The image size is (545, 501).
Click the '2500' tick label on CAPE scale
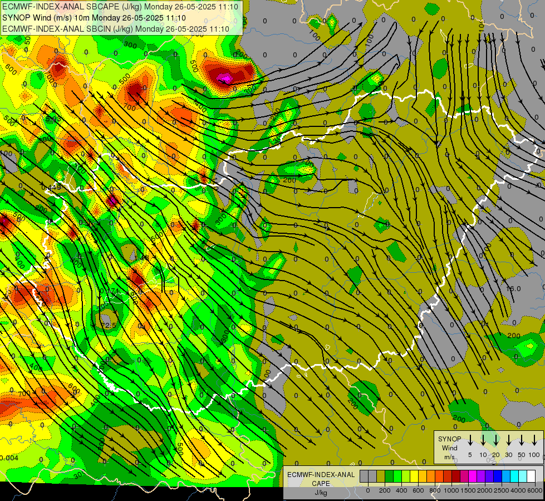click(x=502, y=490)
